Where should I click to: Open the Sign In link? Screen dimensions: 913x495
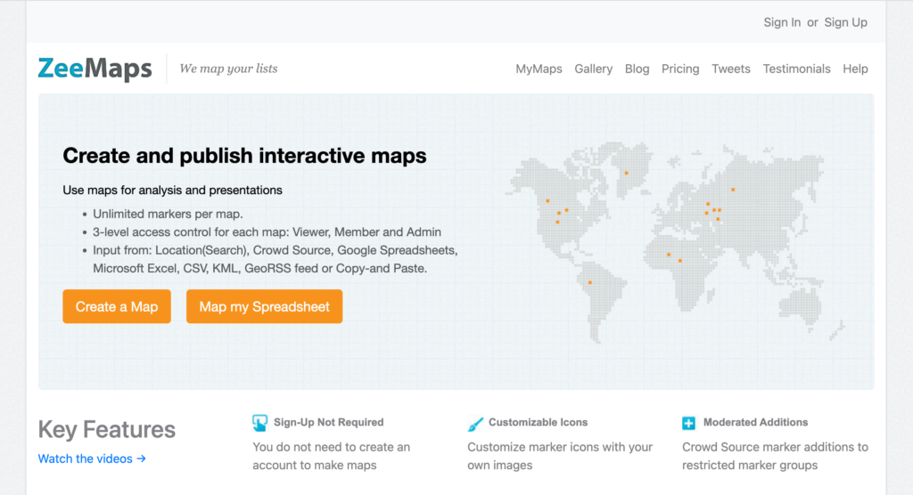[782, 22]
